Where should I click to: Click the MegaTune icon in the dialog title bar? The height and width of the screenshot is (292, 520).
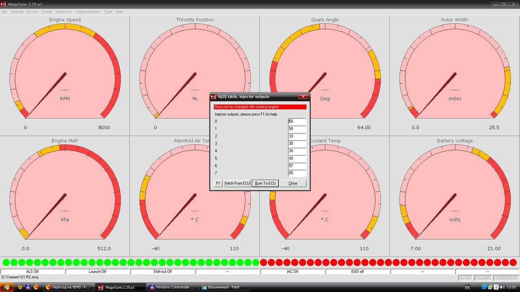pyautogui.click(x=214, y=97)
